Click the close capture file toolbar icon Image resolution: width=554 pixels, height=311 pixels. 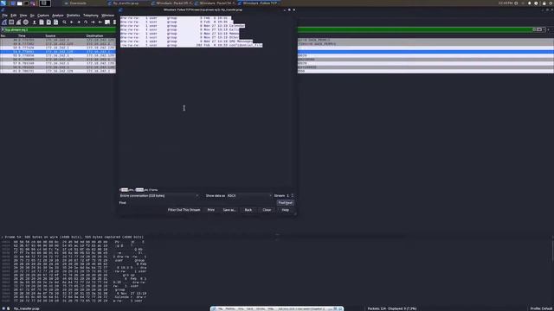click(48, 22)
